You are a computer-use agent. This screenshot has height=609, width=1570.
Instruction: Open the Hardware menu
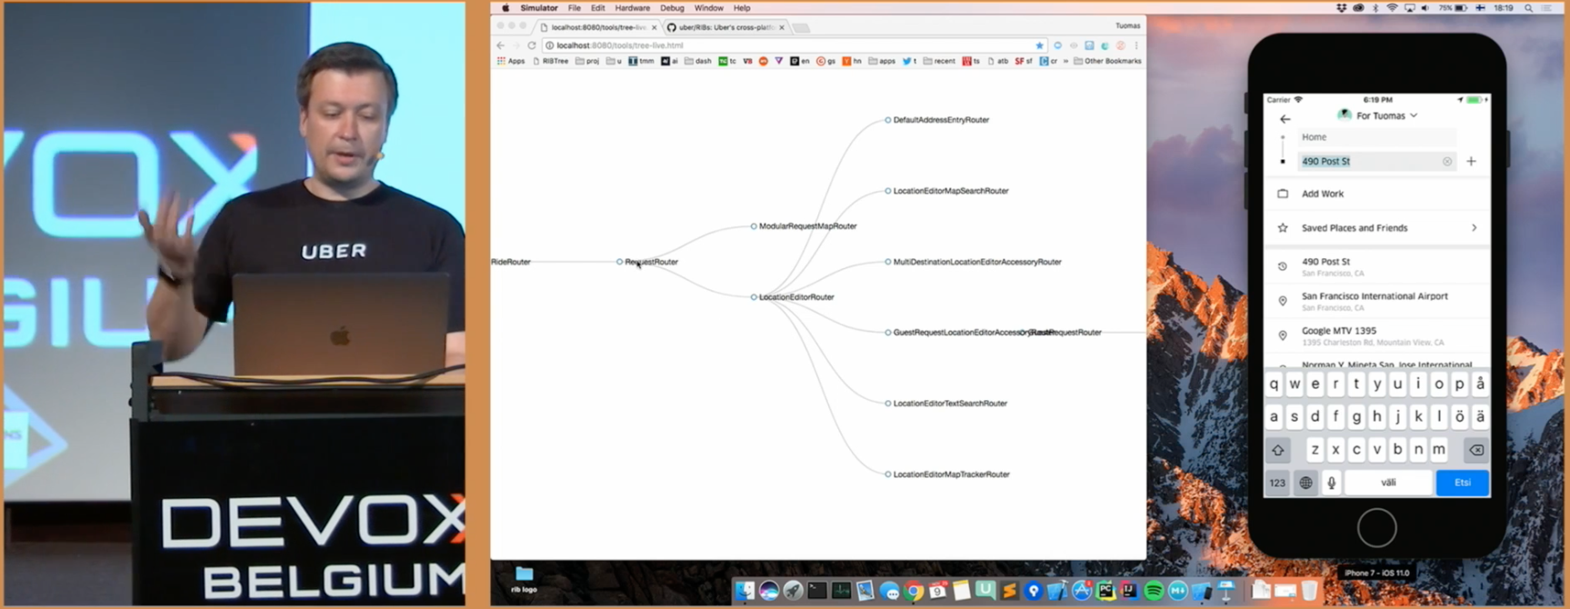[x=633, y=8]
